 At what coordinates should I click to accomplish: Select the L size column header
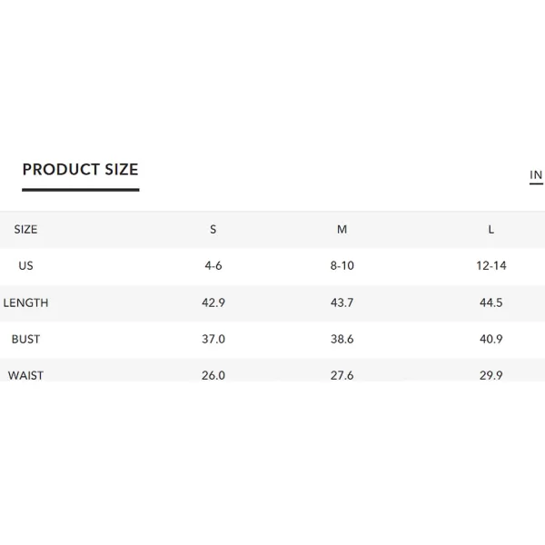[490, 230]
